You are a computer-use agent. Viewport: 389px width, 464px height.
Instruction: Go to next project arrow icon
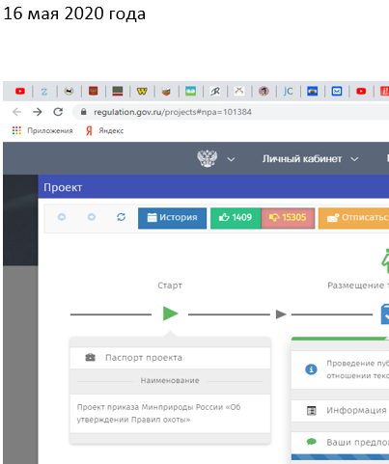[x=92, y=217]
